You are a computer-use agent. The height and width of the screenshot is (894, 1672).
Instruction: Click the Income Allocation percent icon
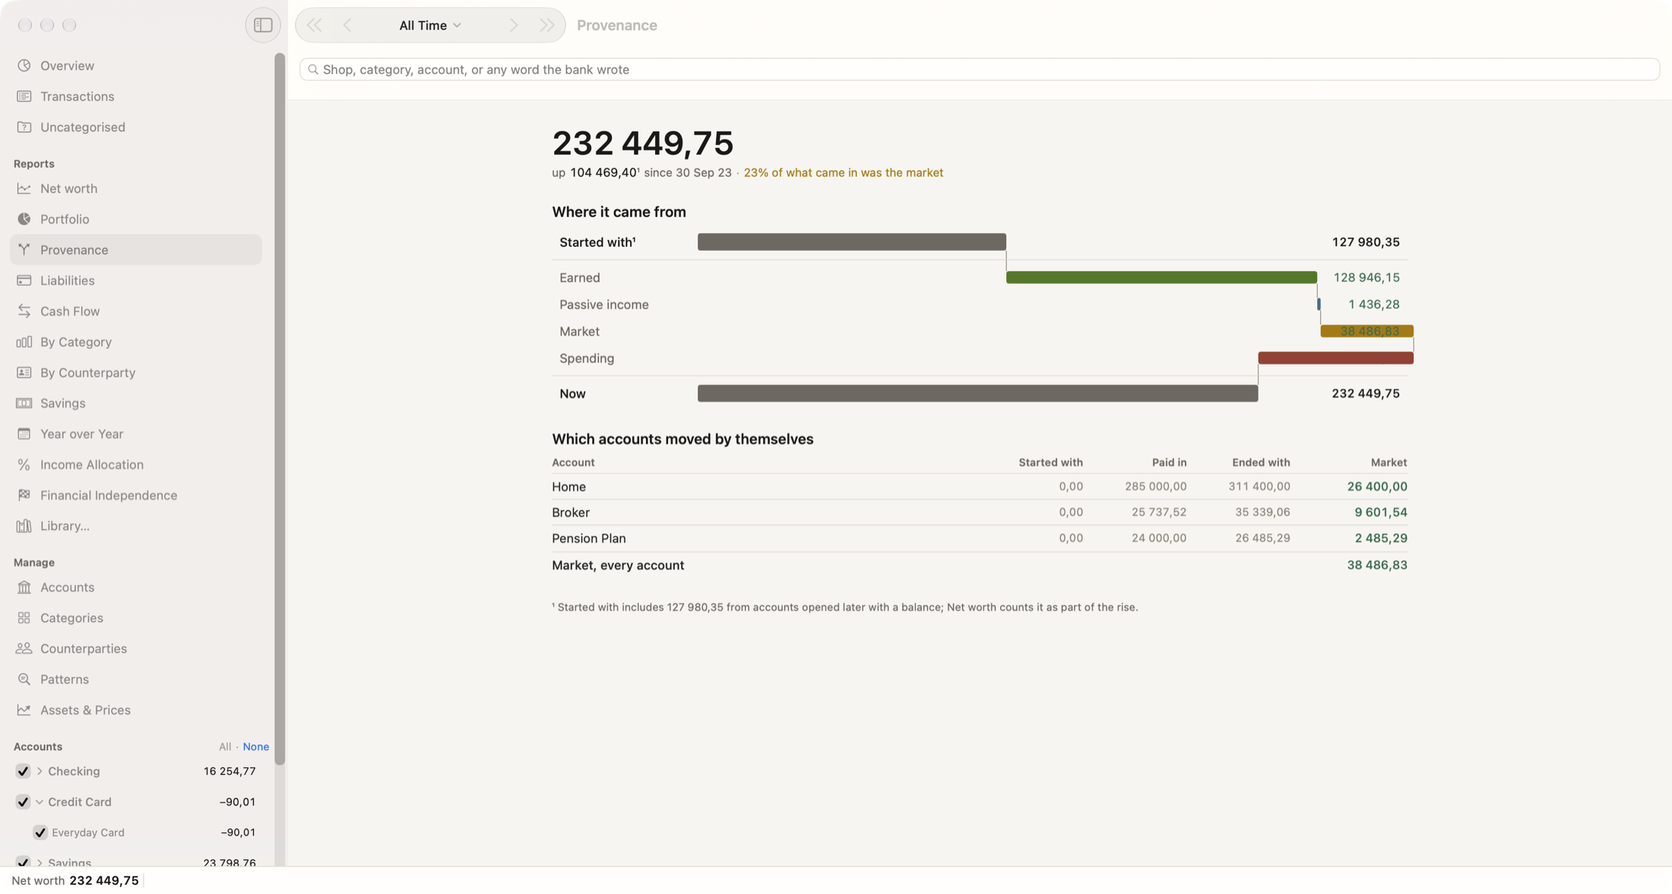coord(24,464)
